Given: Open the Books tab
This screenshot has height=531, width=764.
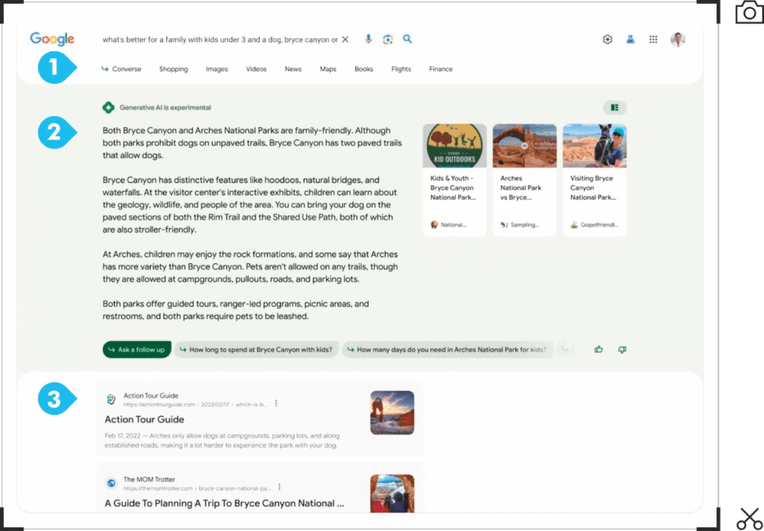Looking at the screenshot, I should (x=364, y=69).
